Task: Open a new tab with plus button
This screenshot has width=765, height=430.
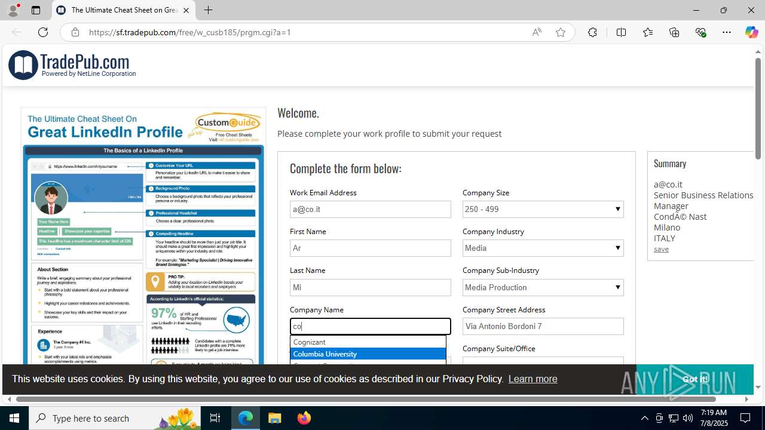Action: (208, 10)
